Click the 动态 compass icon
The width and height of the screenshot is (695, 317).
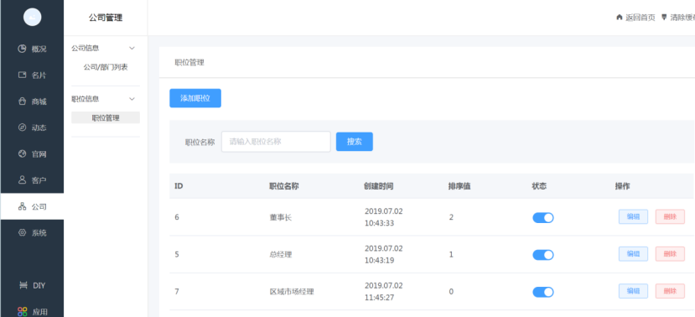click(x=22, y=127)
